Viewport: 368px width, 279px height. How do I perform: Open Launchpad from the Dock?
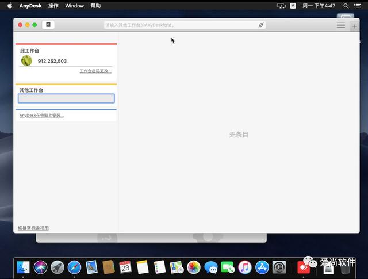57,267
